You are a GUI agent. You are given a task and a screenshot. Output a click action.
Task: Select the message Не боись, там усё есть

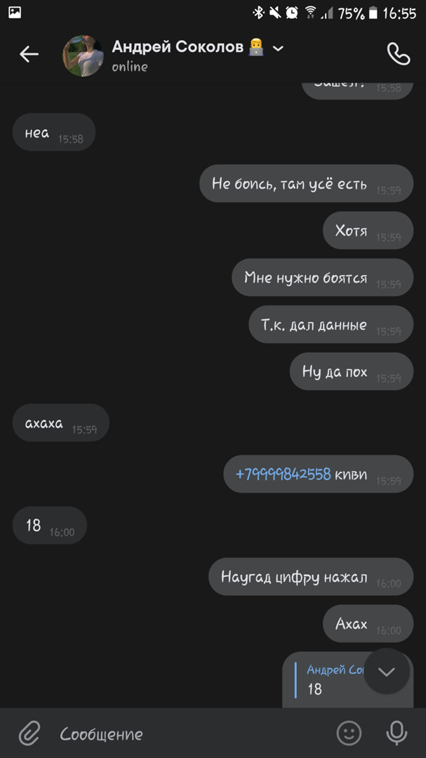(x=306, y=184)
